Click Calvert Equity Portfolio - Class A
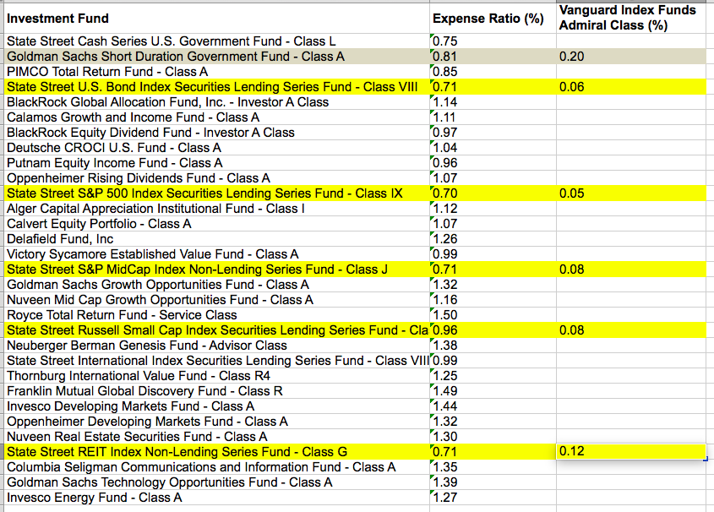 (217, 223)
